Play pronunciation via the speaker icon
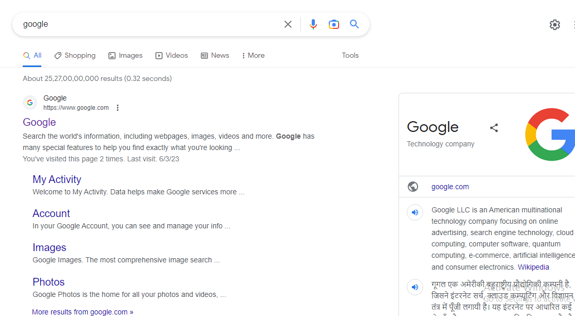This screenshot has height=316, width=575. (415, 212)
